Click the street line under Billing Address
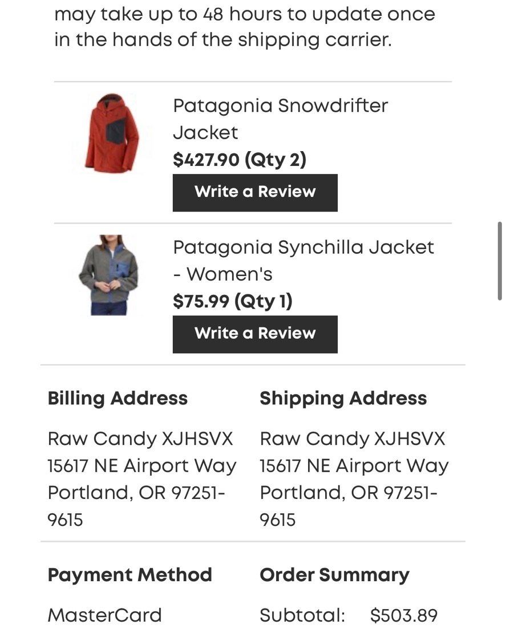The image size is (506, 633). (x=141, y=465)
